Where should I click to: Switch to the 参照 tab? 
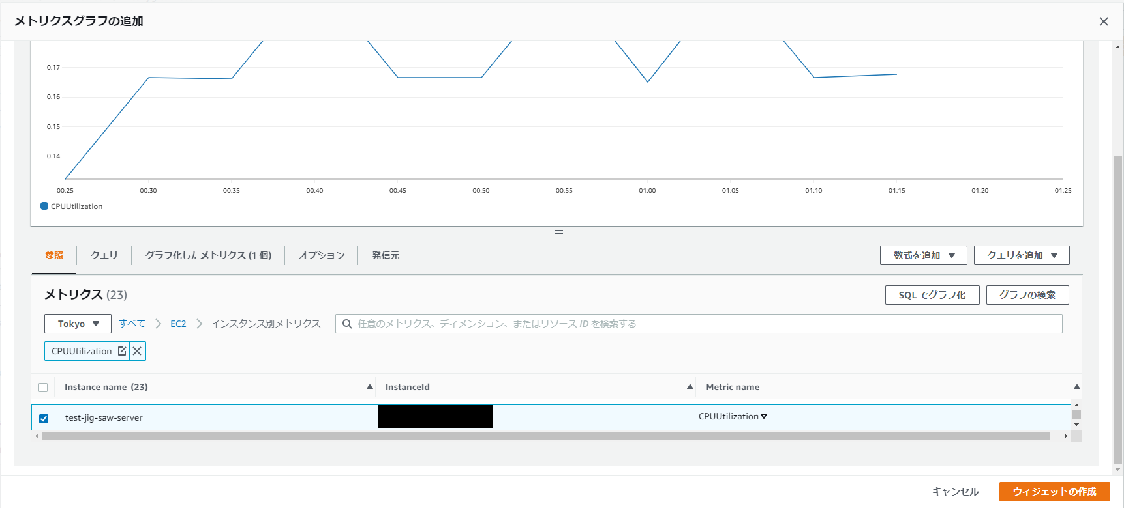coord(54,255)
